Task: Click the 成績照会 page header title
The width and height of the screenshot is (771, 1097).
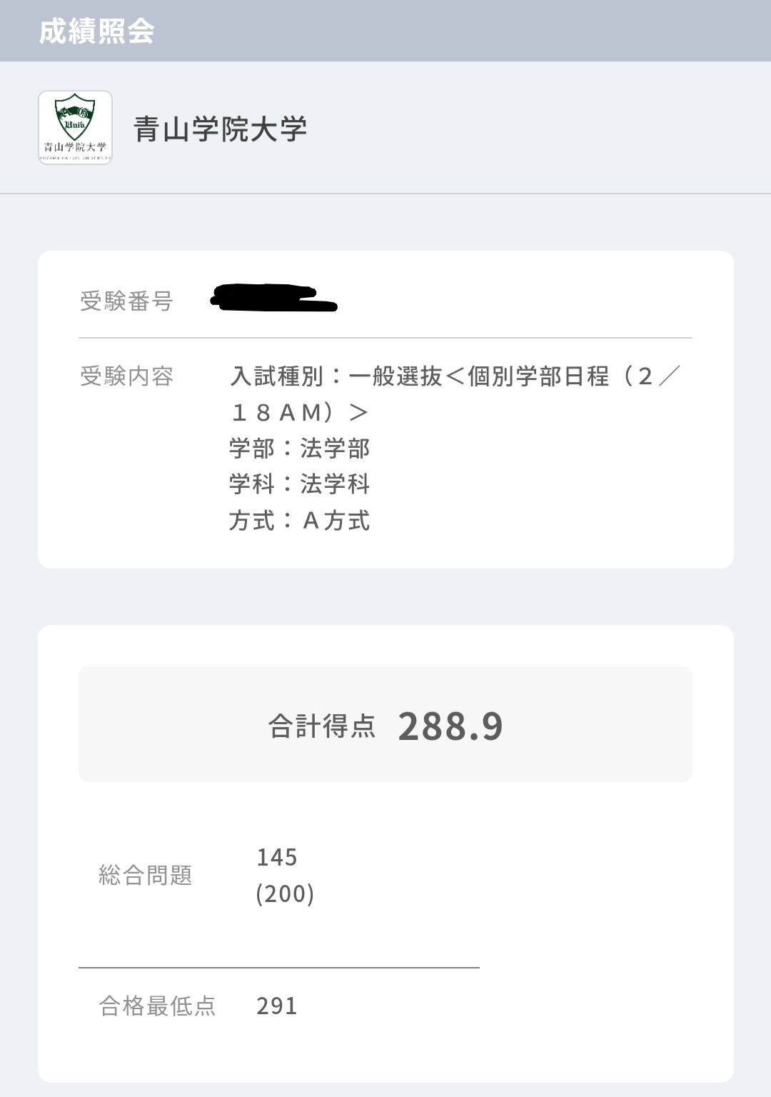Action: point(96,31)
